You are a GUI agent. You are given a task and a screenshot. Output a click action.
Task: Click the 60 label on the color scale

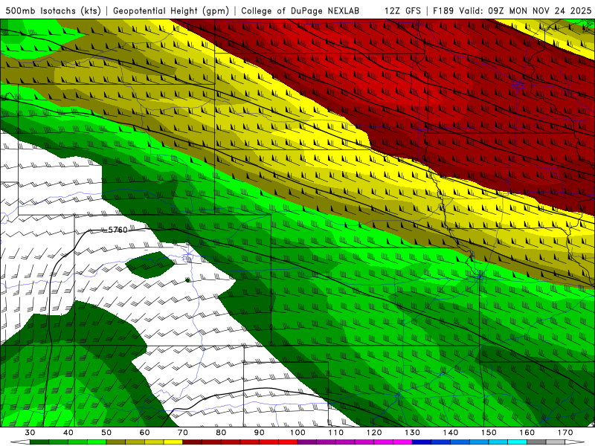(x=144, y=433)
